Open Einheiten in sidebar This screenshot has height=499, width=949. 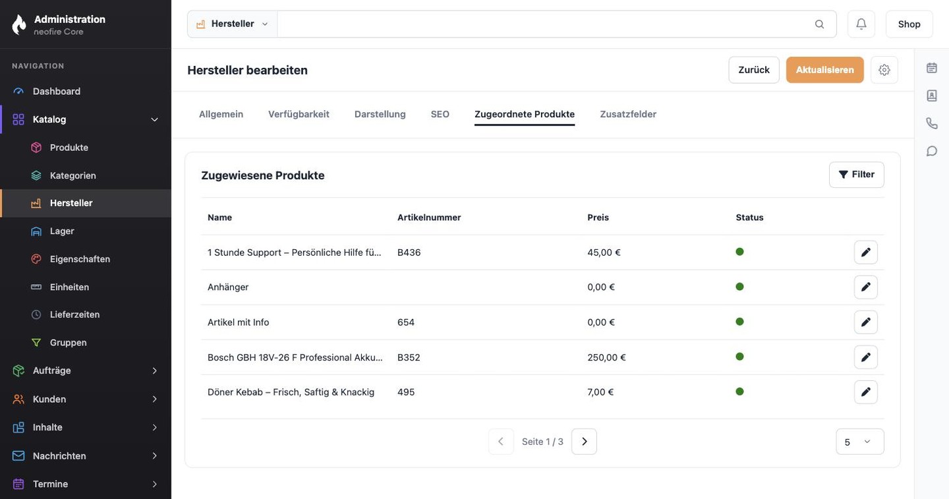point(86,287)
